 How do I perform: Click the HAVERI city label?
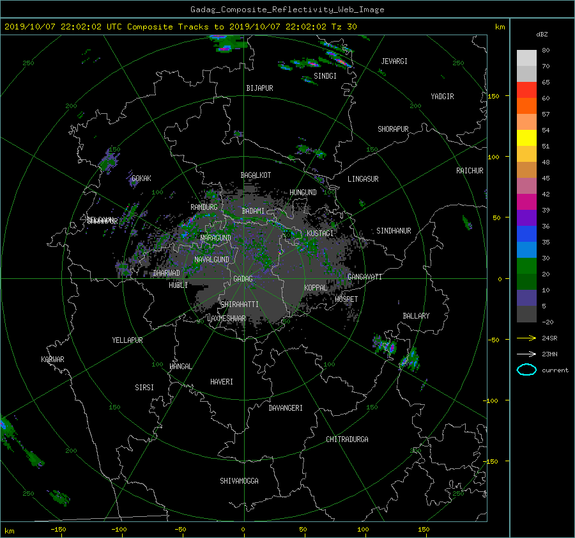click(x=222, y=382)
